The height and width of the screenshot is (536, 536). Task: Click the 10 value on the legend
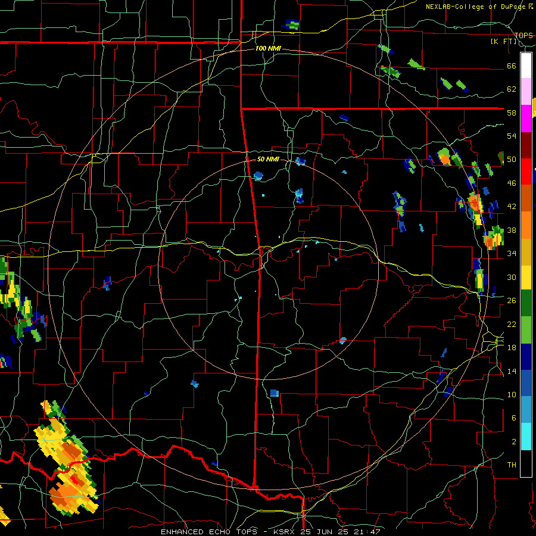point(512,394)
